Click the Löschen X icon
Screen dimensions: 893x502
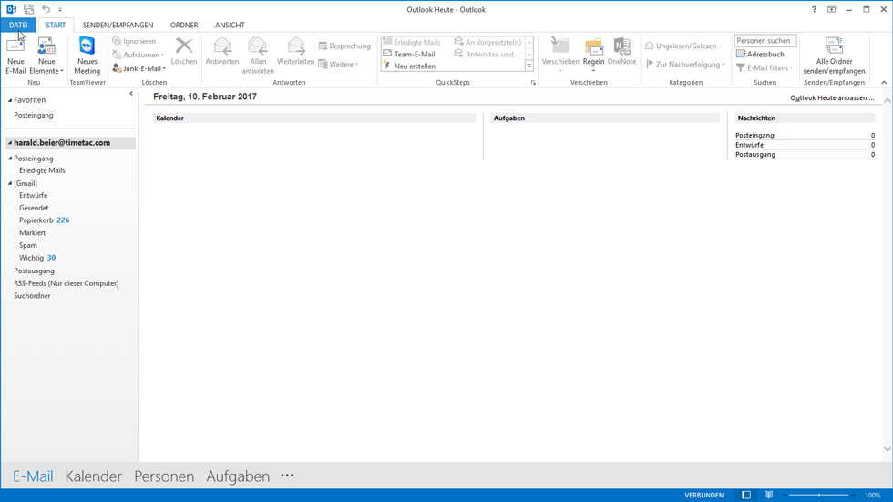pyautogui.click(x=184, y=46)
